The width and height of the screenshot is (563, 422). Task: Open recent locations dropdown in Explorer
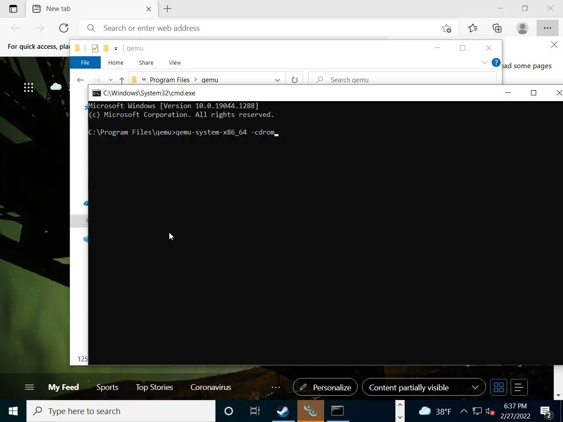click(110, 80)
